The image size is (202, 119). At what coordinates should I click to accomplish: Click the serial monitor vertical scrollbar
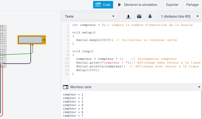201,105
